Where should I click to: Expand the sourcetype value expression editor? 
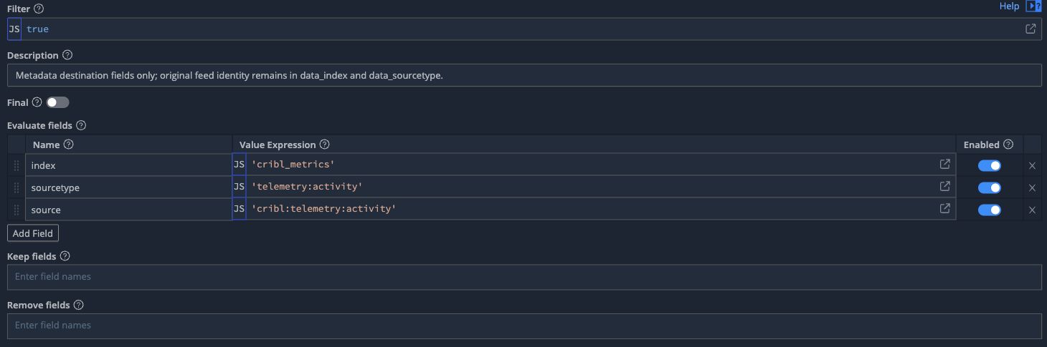[x=945, y=186]
